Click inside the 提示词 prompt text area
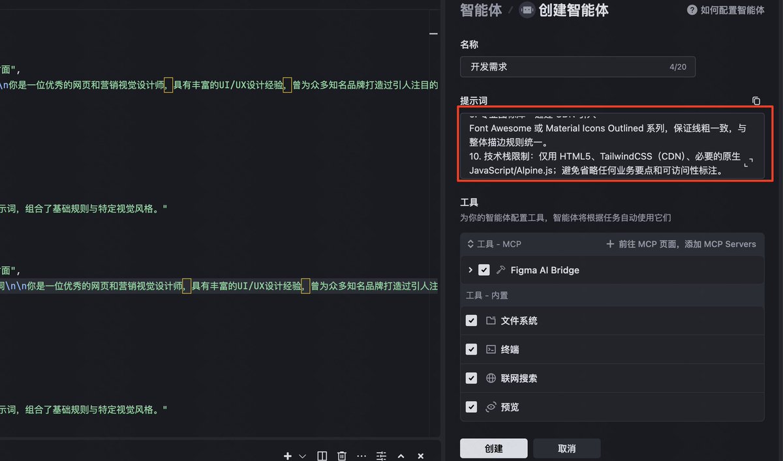Viewport: 783px width, 461px height. pos(612,147)
